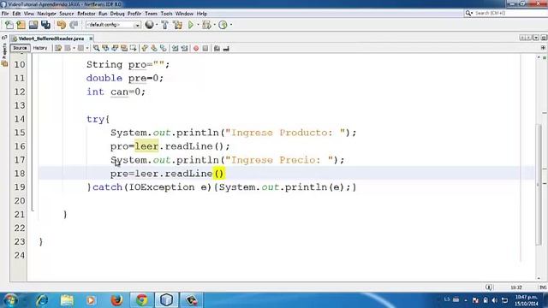548x308 pixels.
Task: Open the Source menu
Action: click(67, 14)
